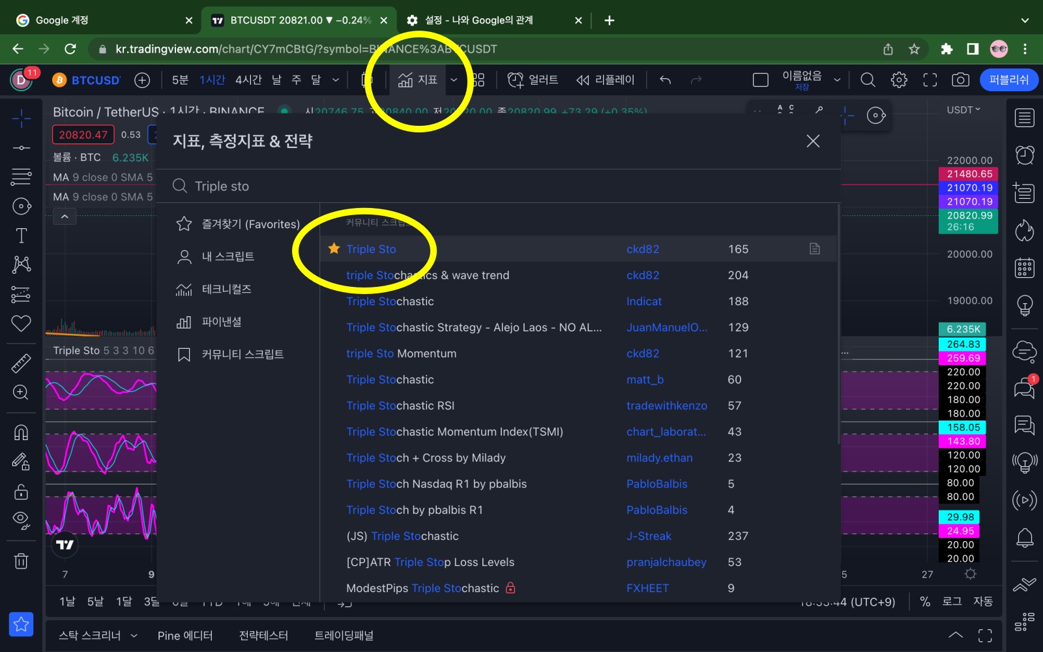Viewport: 1043px width, 652px height.
Task: Remove drawings with trash icon
Action: [x=21, y=561]
